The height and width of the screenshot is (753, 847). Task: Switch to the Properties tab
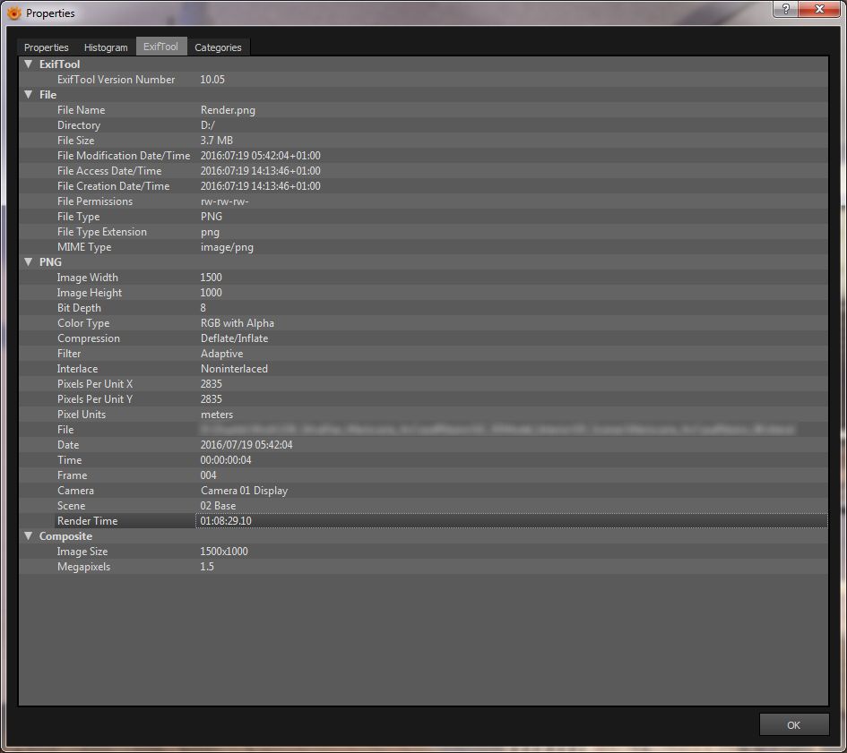(x=47, y=47)
